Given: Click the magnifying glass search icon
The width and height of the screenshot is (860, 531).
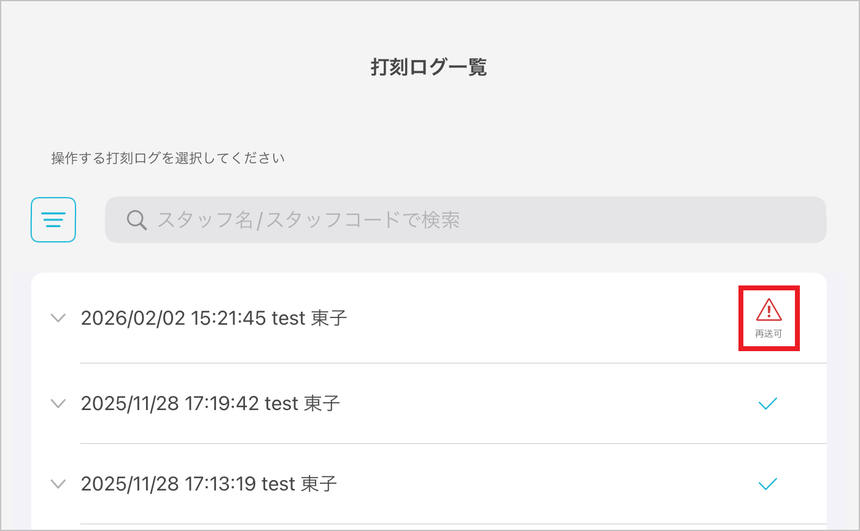Looking at the screenshot, I should [136, 220].
